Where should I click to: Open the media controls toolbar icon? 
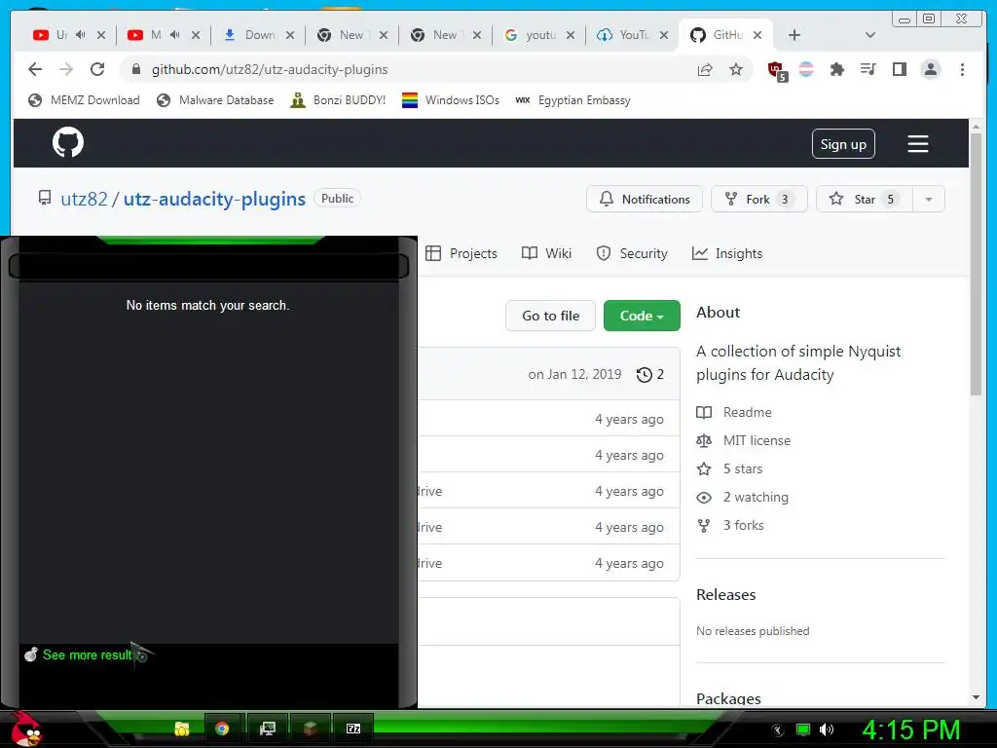(868, 69)
